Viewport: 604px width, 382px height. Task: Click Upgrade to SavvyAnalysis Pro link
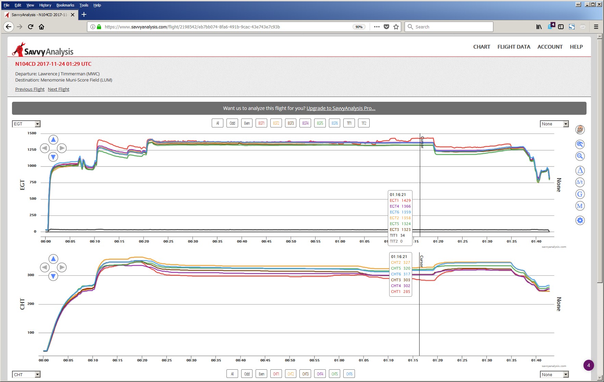341,108
